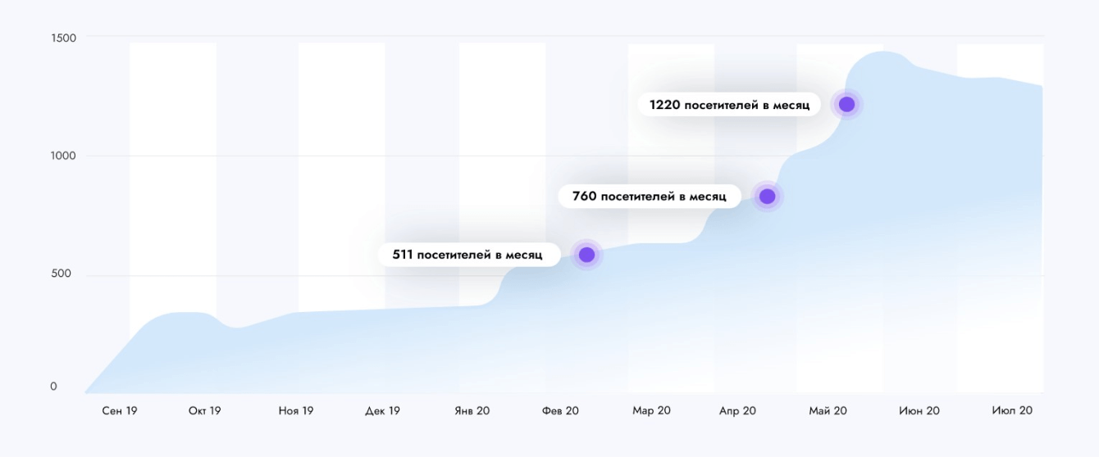1099x457 pixels.
Task: Select the 'Дек 19' month label
Action: point(382,411)
